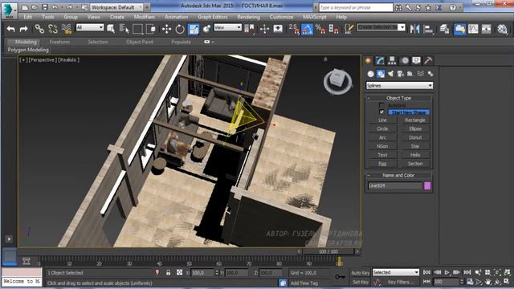
Task: Click the Line spline button
Action: pyautogui.click(x=382, y=120)
